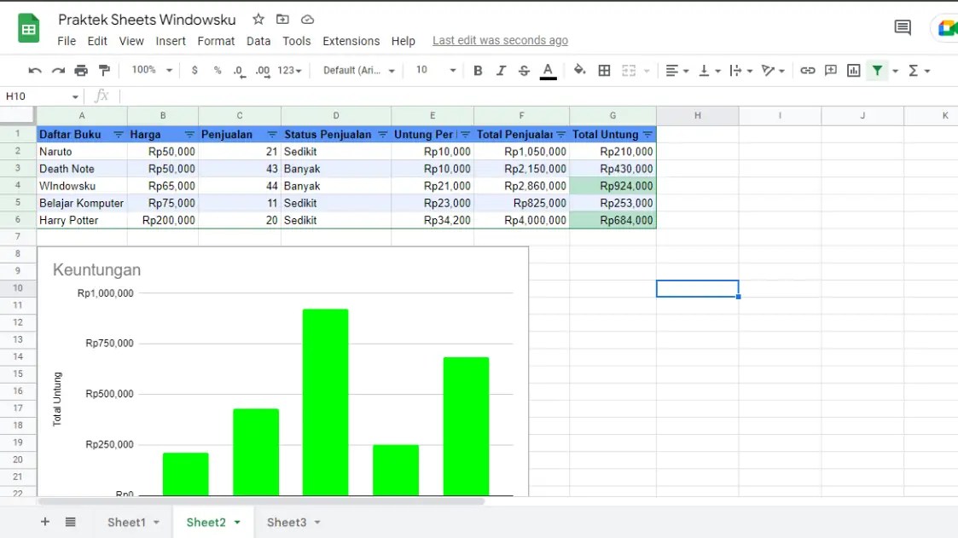Toggle italic formatting

[501, 71]
